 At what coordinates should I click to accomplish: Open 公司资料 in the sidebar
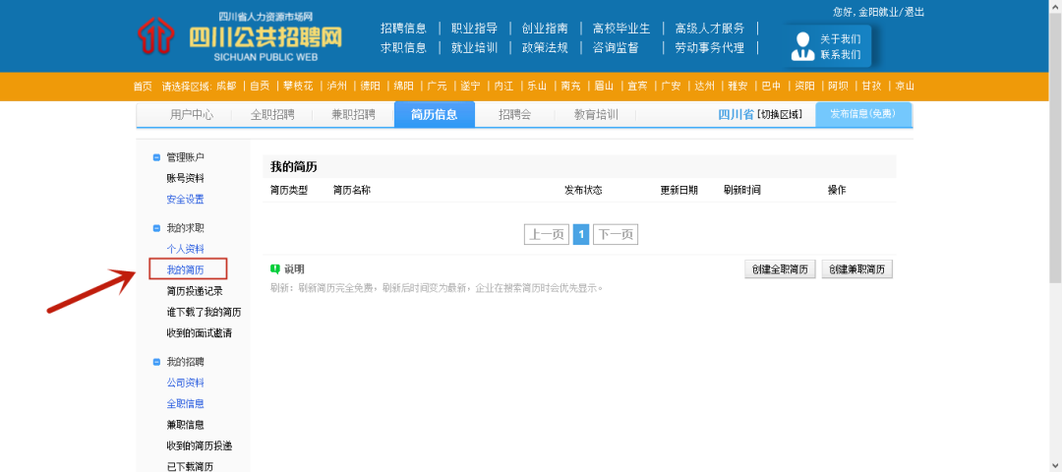(185, 383)
